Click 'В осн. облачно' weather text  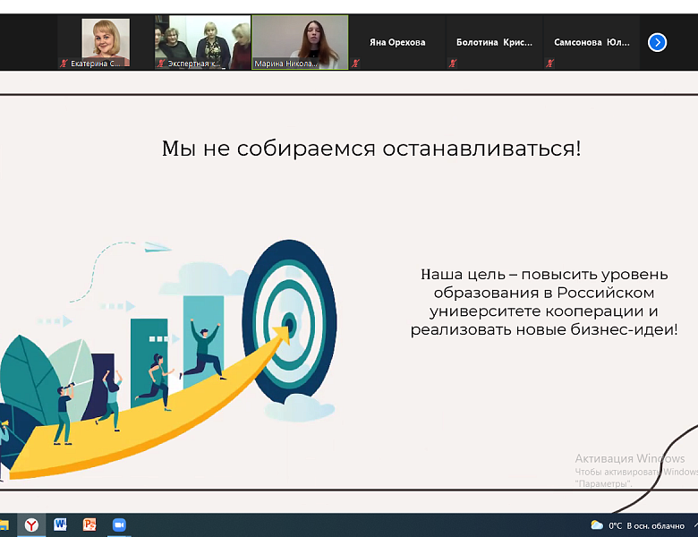point(655,526)
